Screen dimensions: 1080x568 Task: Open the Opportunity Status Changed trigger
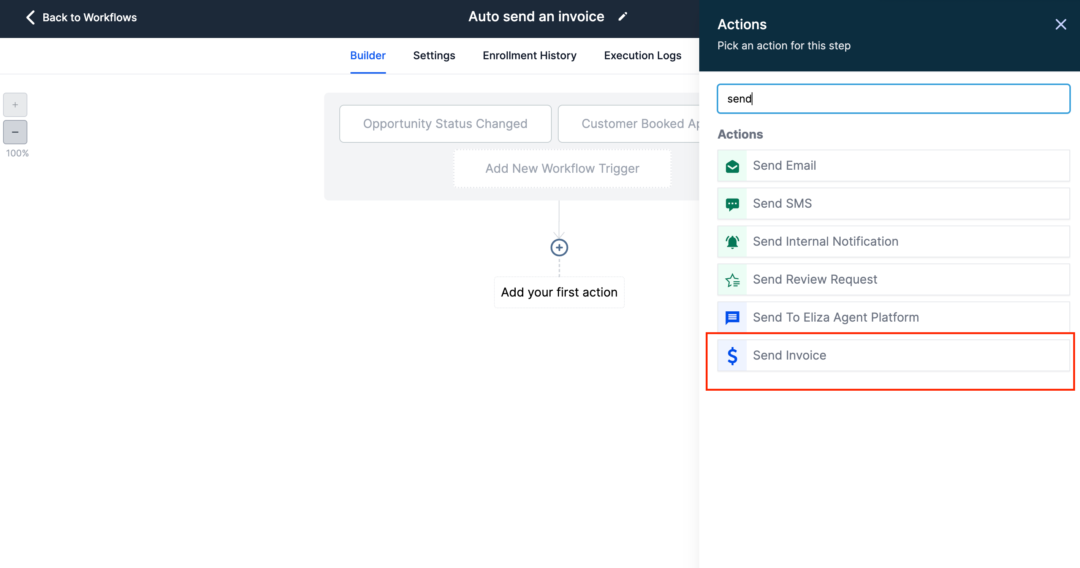click(x=445, y=123)
